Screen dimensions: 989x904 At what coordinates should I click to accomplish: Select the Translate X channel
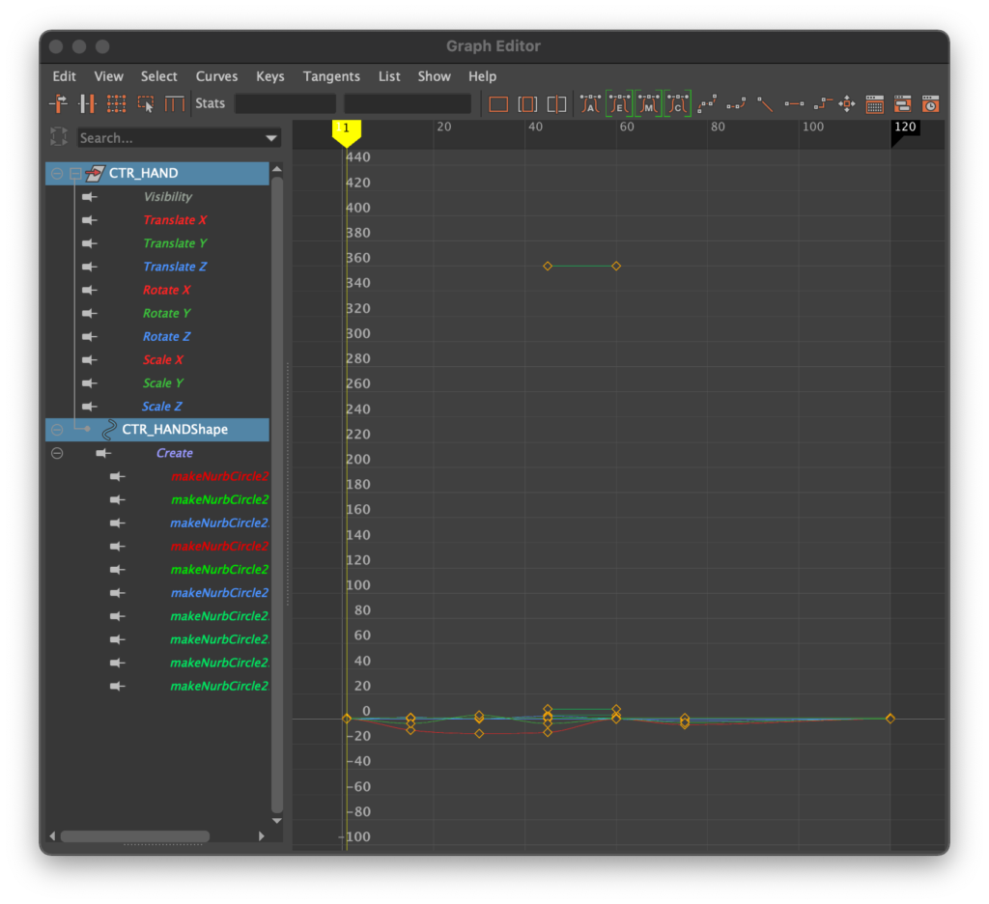[175, 220]
